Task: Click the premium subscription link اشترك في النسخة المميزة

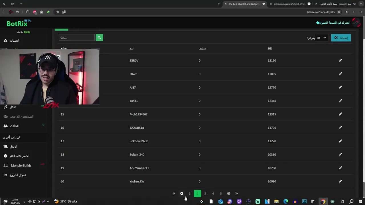Action: pyautogui.click(x=333, y=23)
